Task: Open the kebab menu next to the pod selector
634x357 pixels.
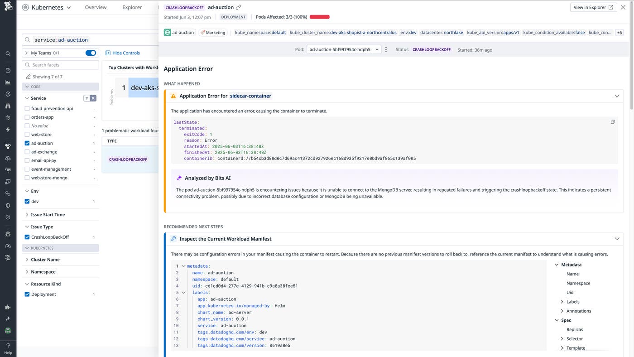Action: point(386,50)
